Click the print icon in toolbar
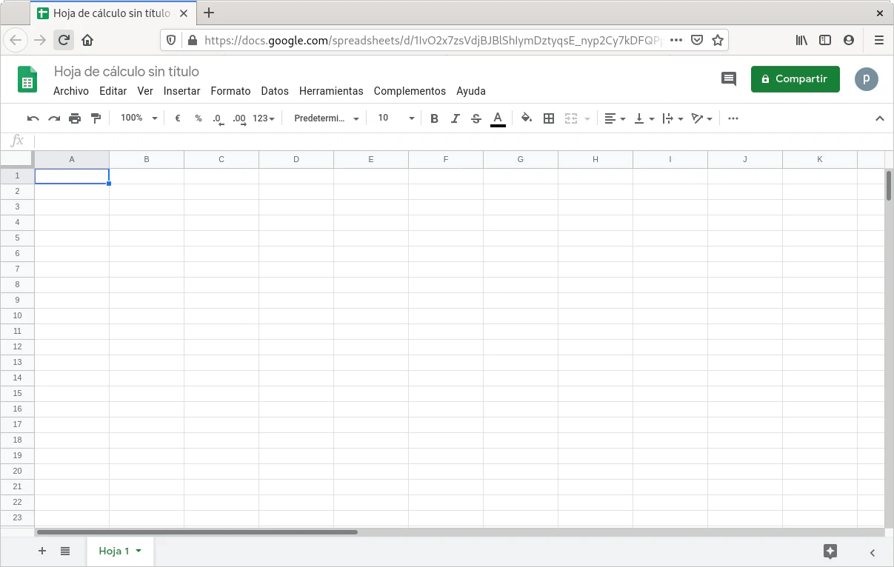894x567 pixels. 75,118
